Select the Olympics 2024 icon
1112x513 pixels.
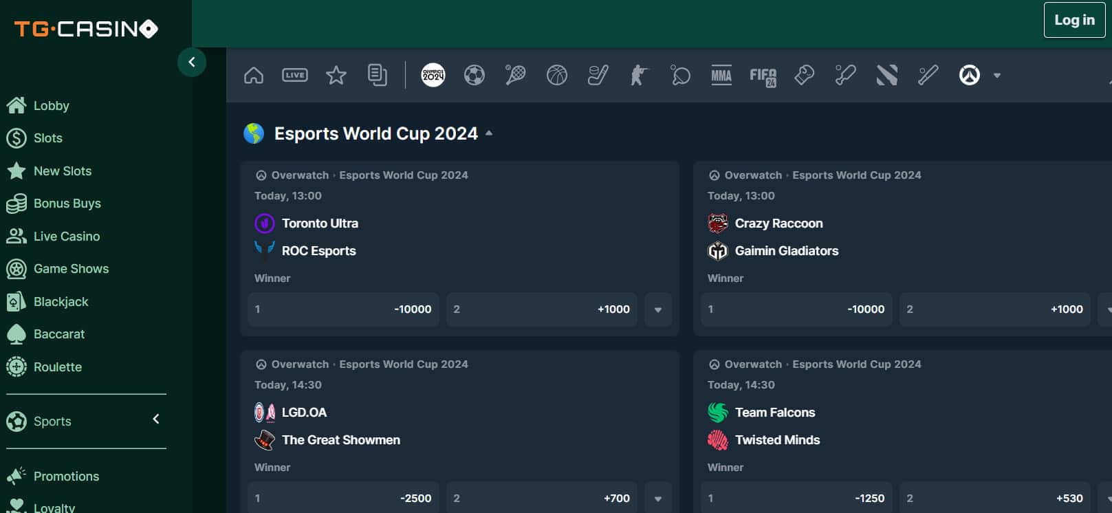click(433, 75)
